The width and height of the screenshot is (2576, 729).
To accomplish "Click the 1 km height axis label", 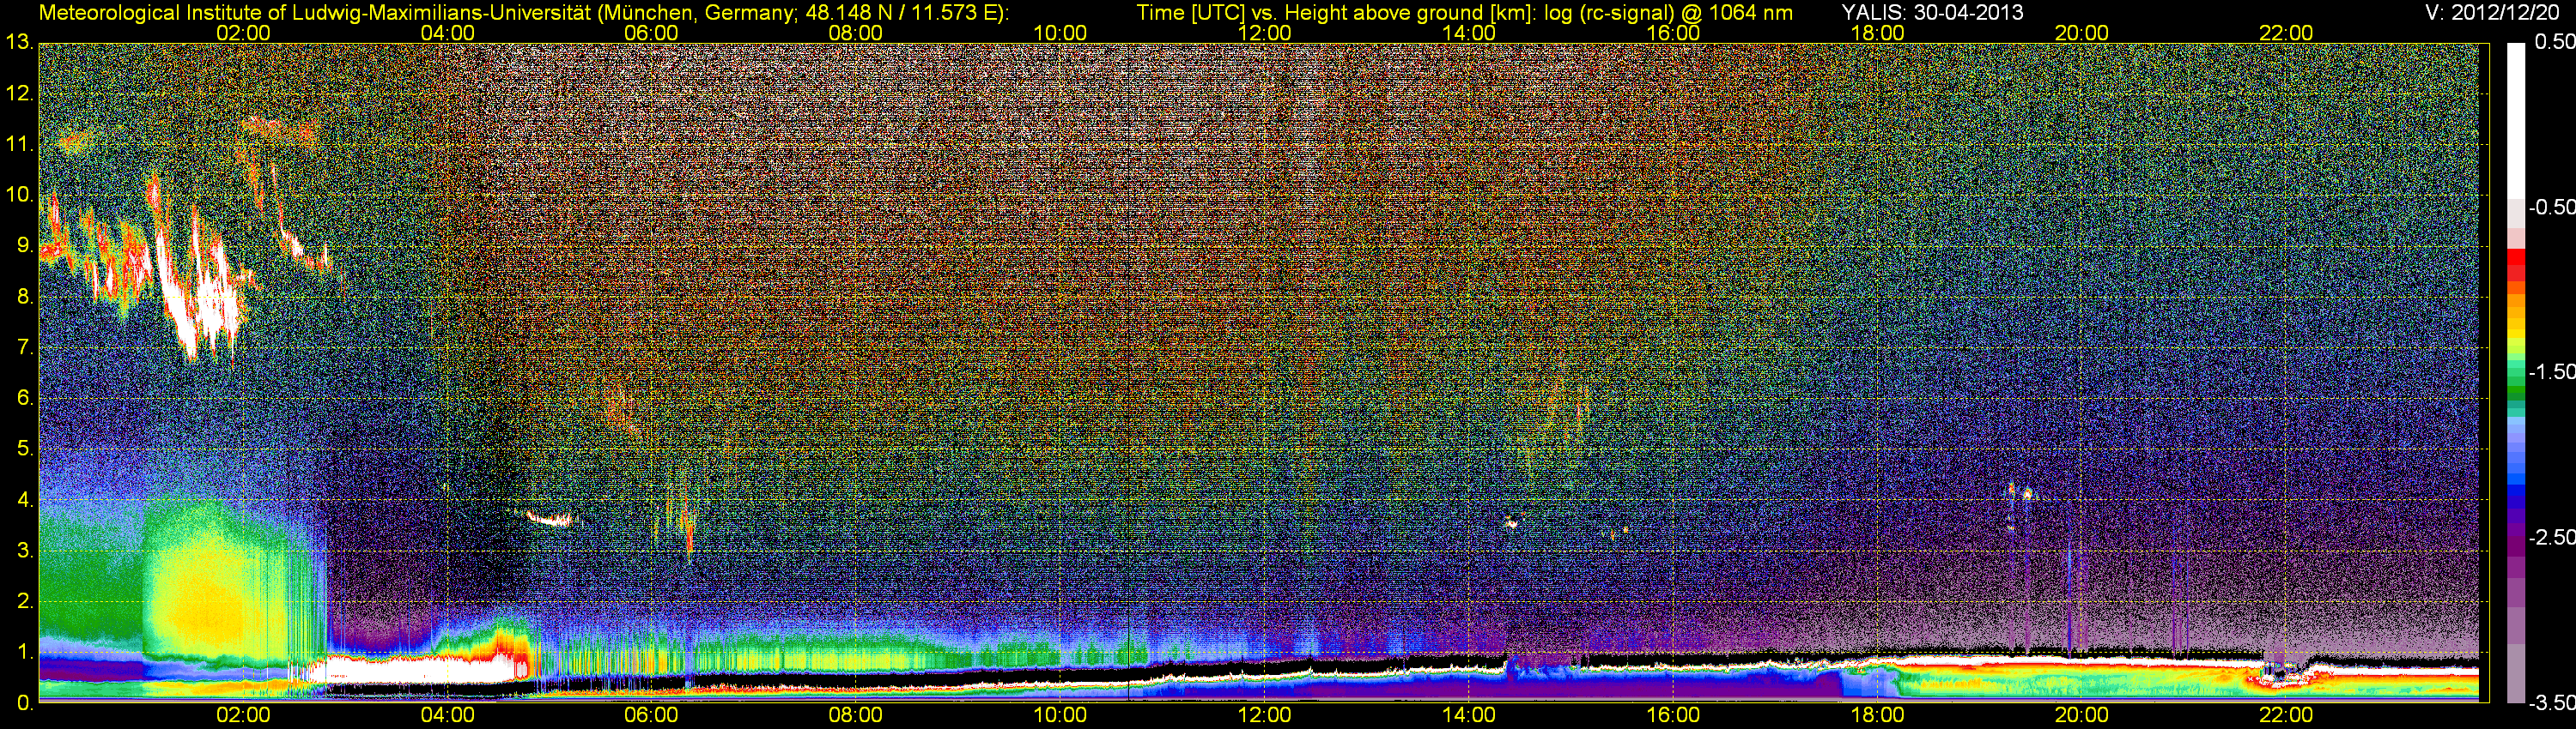I will point(25,652).
